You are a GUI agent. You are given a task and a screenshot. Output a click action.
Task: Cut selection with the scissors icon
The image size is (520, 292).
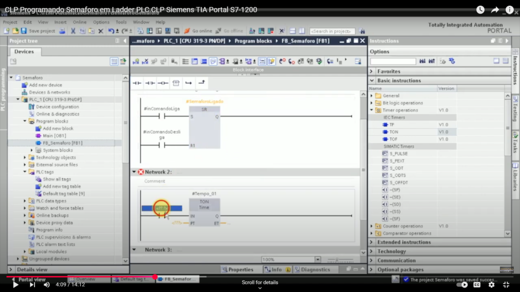[x=73, y=31]
